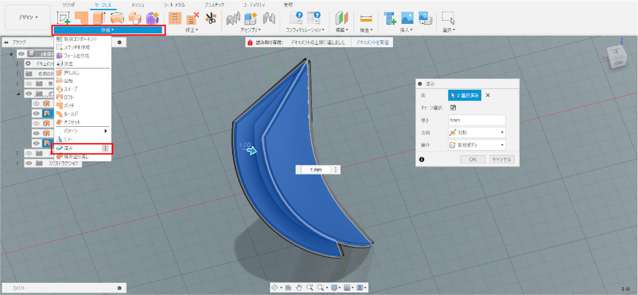Uncheck the チェーン選択 checkbox
The height and width of the screenshot is (295, 638).
pyautogui.click(x=453, y=108)
